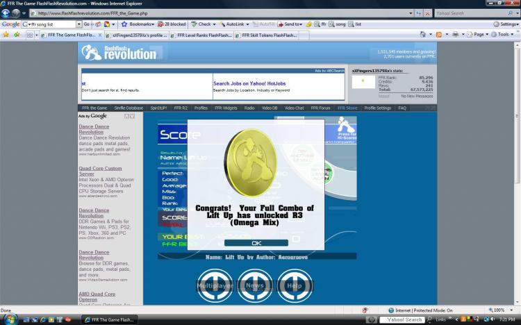Open the FAQ menu item
521x325 pixels.
pos(402,108)
